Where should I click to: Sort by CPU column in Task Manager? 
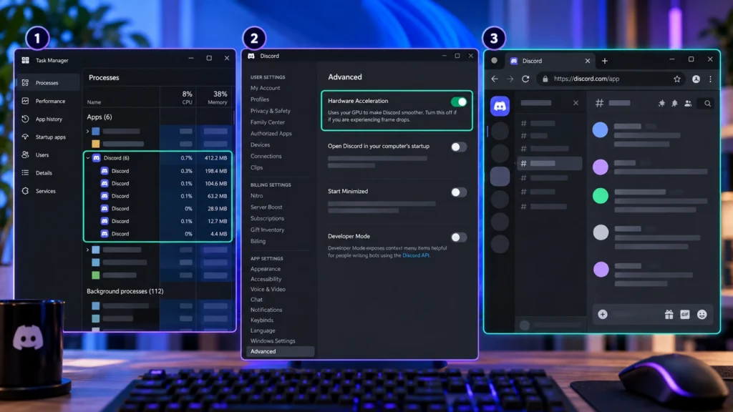pyautogui.click(x=187, y=97)
